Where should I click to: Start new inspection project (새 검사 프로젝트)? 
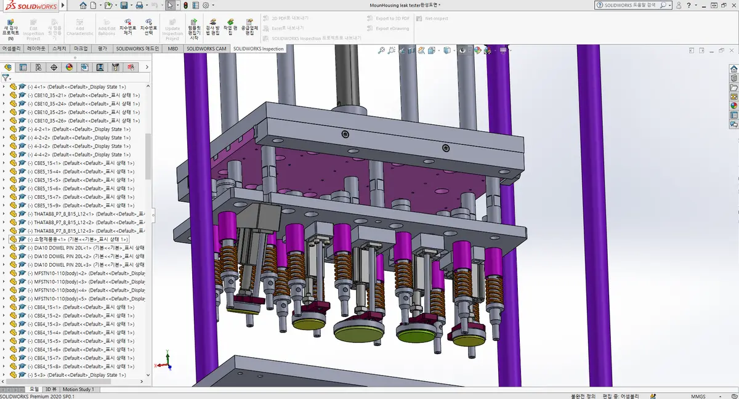(10, 29)
